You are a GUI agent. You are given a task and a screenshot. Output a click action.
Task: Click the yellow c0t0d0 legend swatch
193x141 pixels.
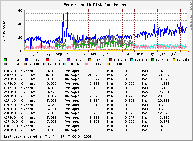[x=108, y=64]
